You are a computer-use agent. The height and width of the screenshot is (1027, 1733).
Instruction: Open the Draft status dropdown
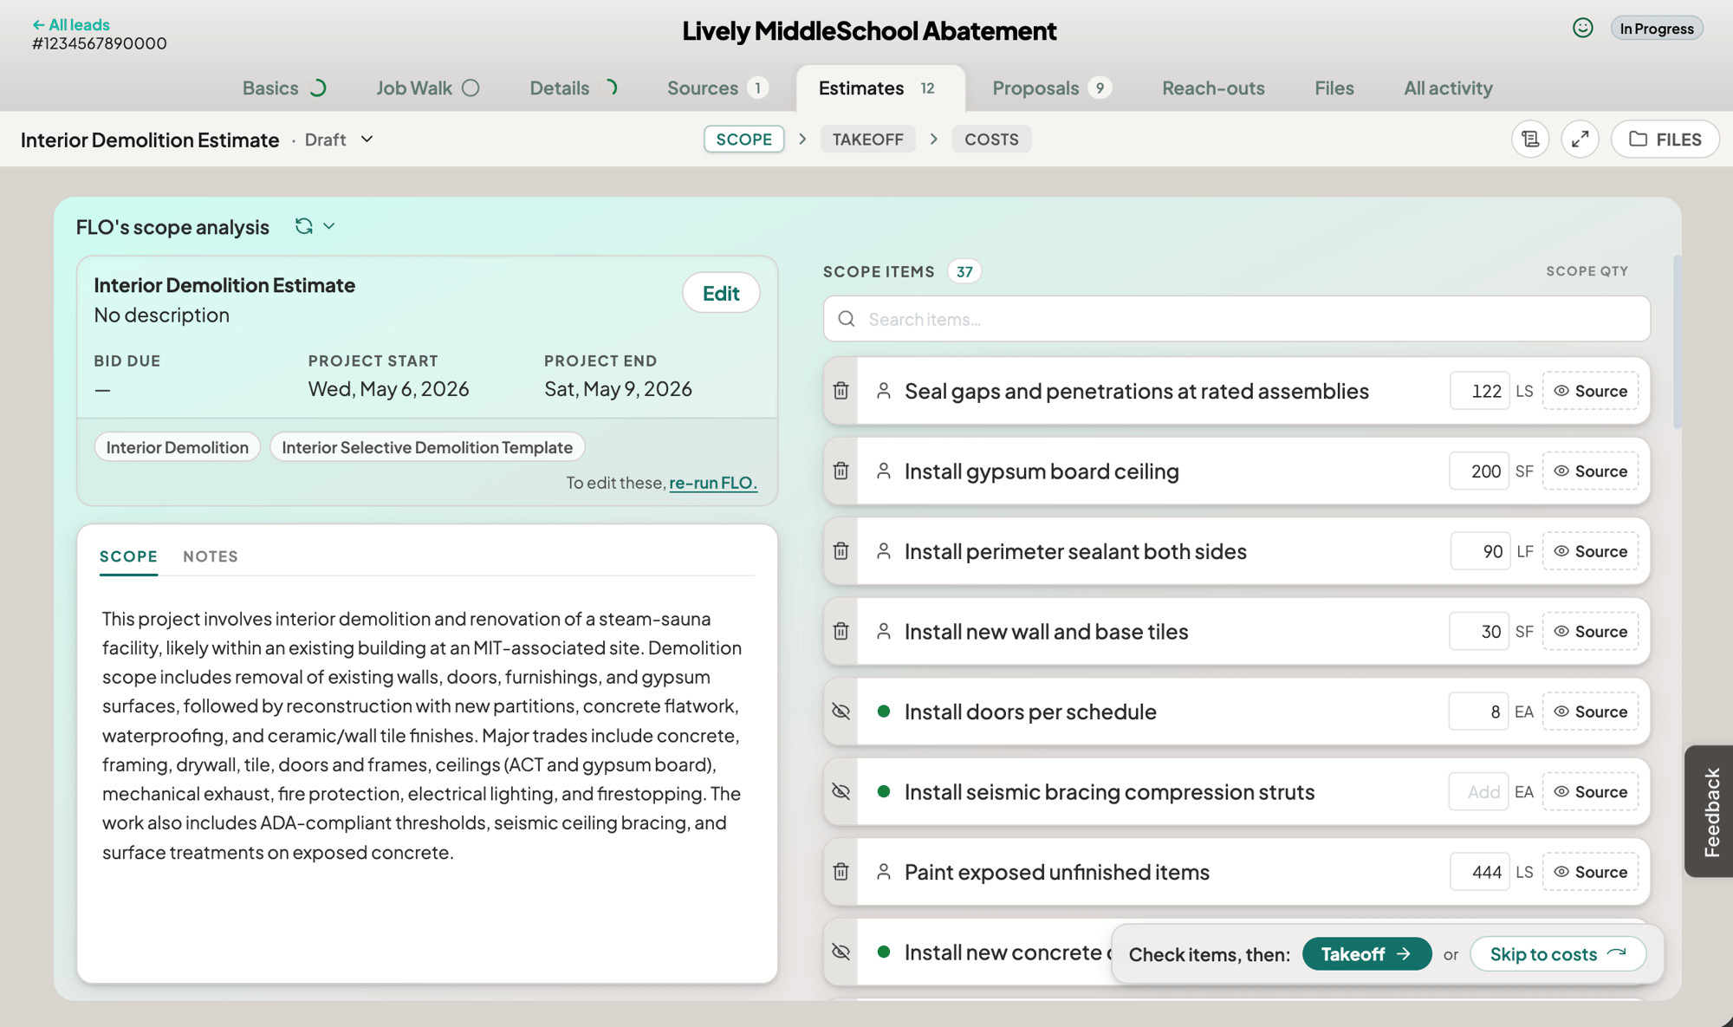pyautogui.click(x=339, y=140)
